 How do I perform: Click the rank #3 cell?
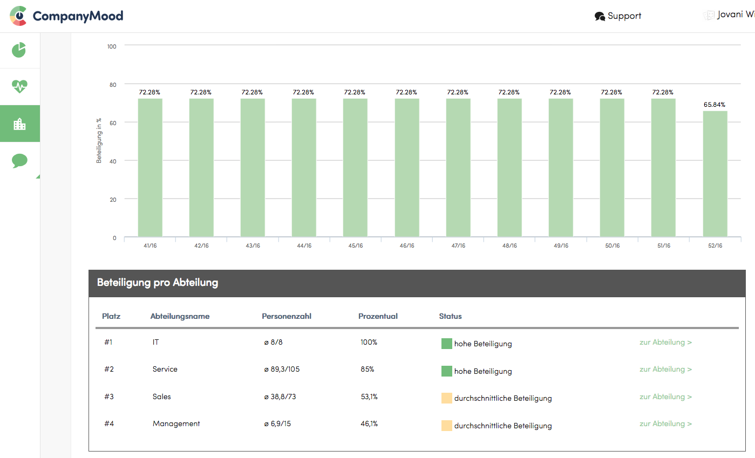[x=109, y=397]
